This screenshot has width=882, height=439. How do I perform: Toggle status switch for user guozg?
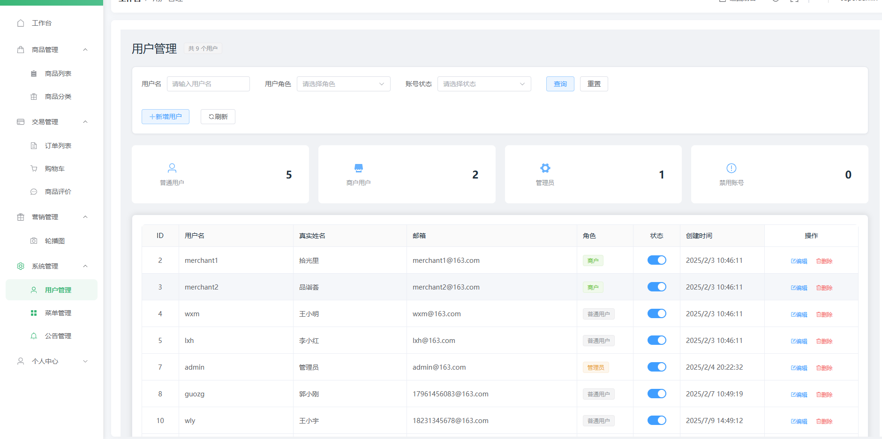[656, 394]
